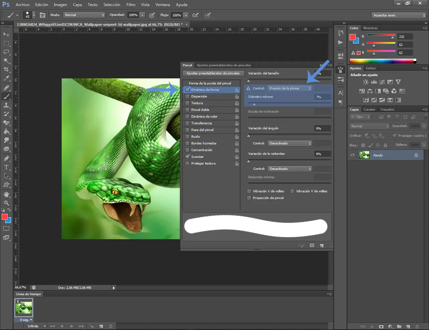
Task: Open the Archivo menu
Action: (x=22, y=5)
